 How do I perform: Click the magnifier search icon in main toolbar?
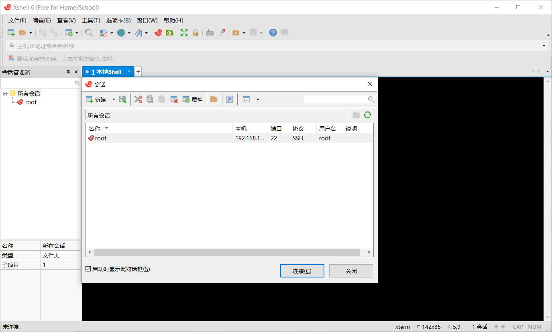point(89,33)
